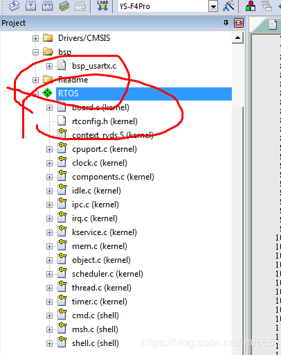Viewport: 281px width, 355px height.
Task: Open the target selection dropdown arrow
Action: pos(213,7)
